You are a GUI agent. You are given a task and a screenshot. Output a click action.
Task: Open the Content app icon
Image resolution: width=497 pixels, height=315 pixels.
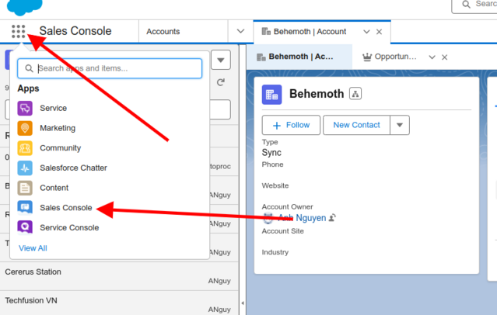pyautogui.click(x=25, y=188)
